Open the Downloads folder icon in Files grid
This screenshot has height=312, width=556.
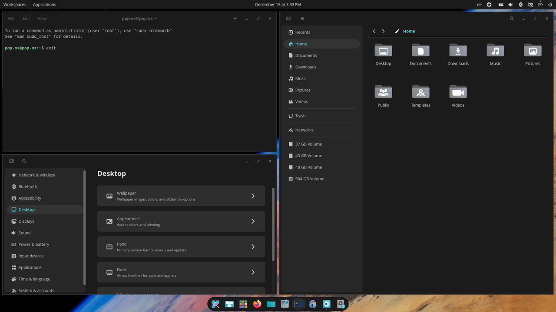458,50
